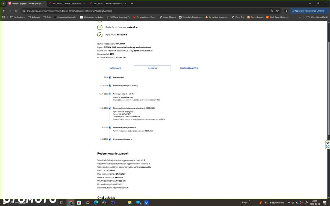Open Chrome from the taskbar
Image resolution: width=330 pixels, height=206 pixels.
pos(71,202)
